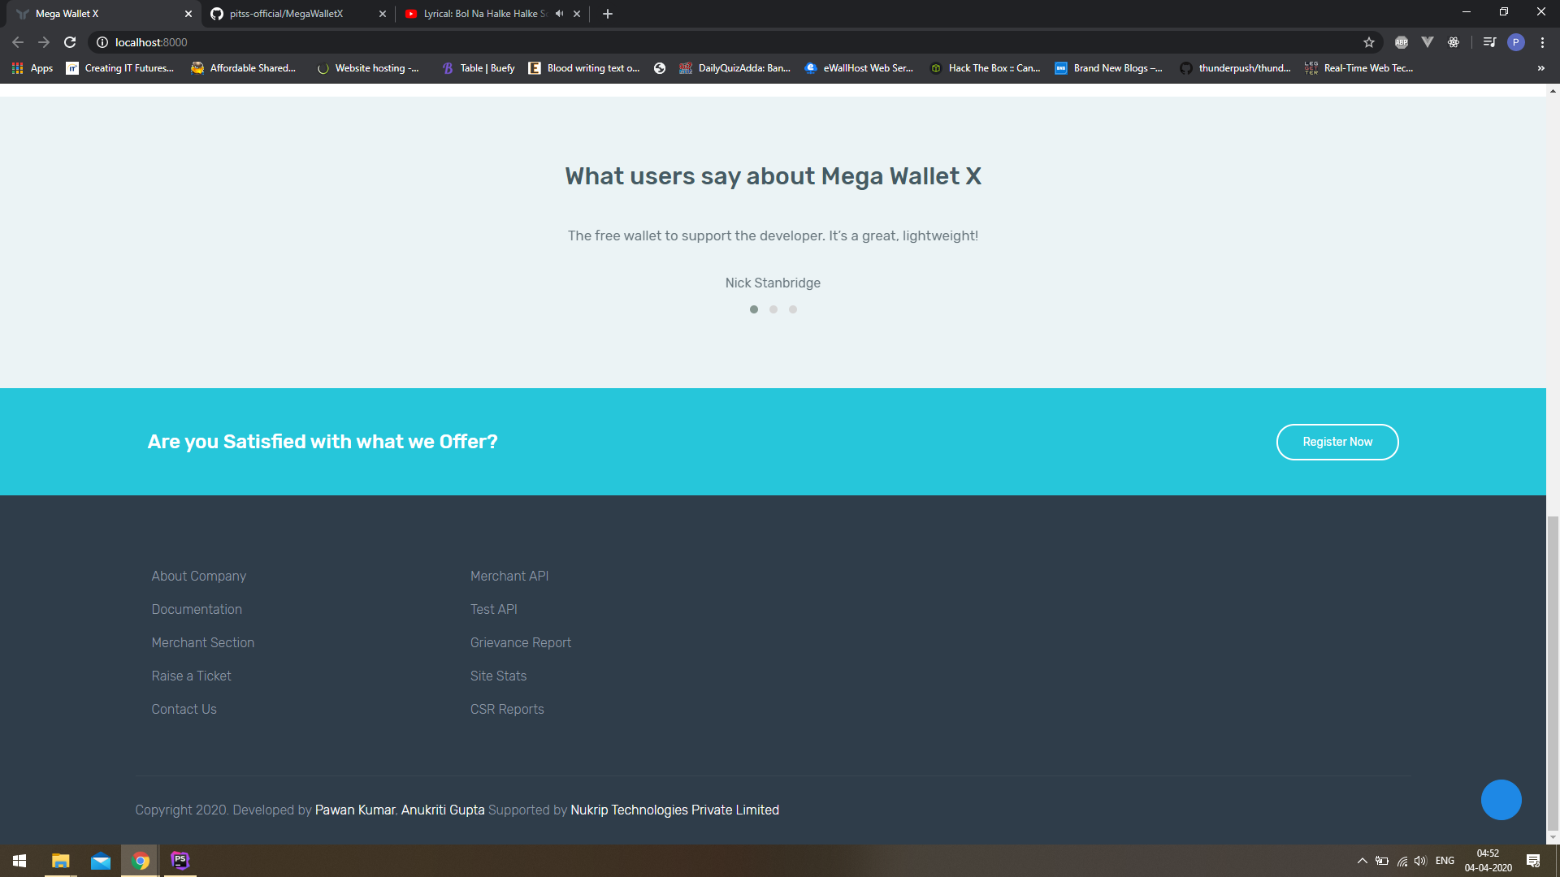Select the first testimonial carousel dot
Viewport: 1560px width, 877px height.
754,309
